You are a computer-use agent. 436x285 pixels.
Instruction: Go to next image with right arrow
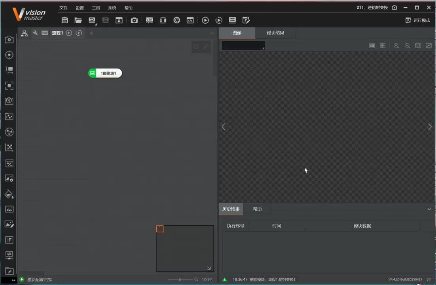pos(430,127)
